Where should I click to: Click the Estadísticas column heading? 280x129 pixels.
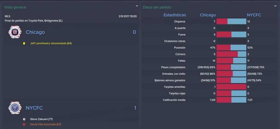click(175, 15)
